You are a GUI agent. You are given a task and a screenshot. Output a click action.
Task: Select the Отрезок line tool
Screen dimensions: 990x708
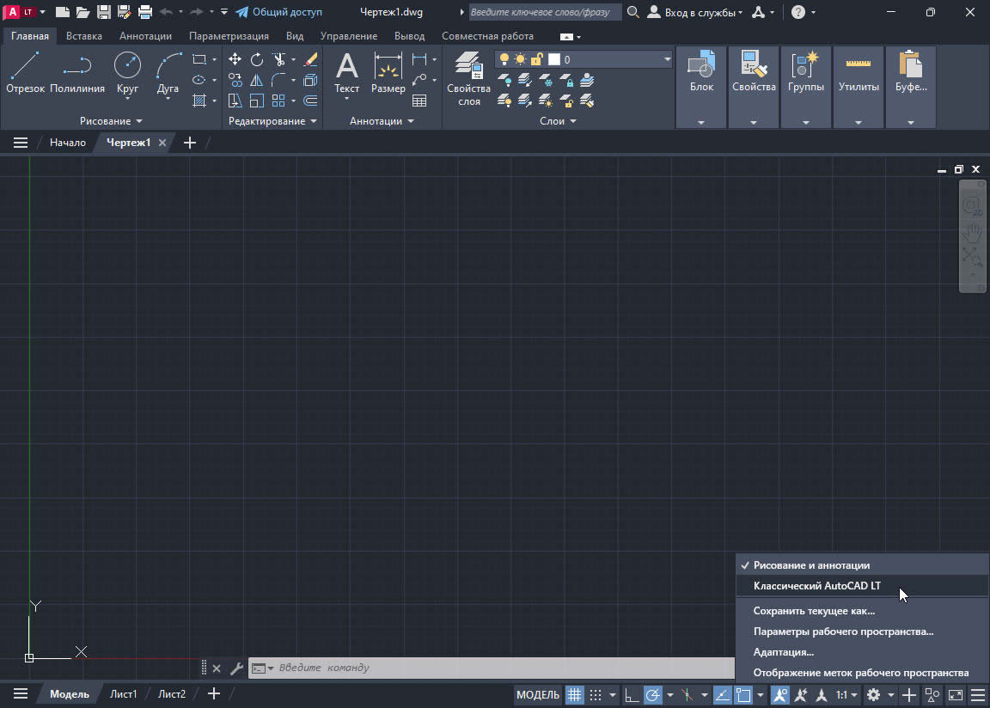[x=25, y=71]
